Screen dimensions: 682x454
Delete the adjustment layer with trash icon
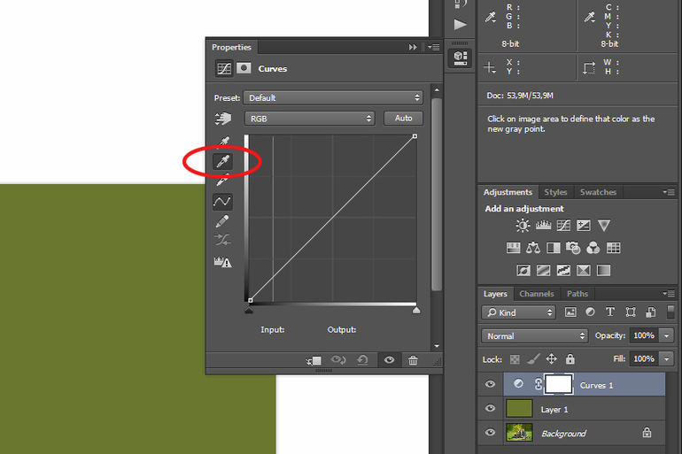[413, 361]
